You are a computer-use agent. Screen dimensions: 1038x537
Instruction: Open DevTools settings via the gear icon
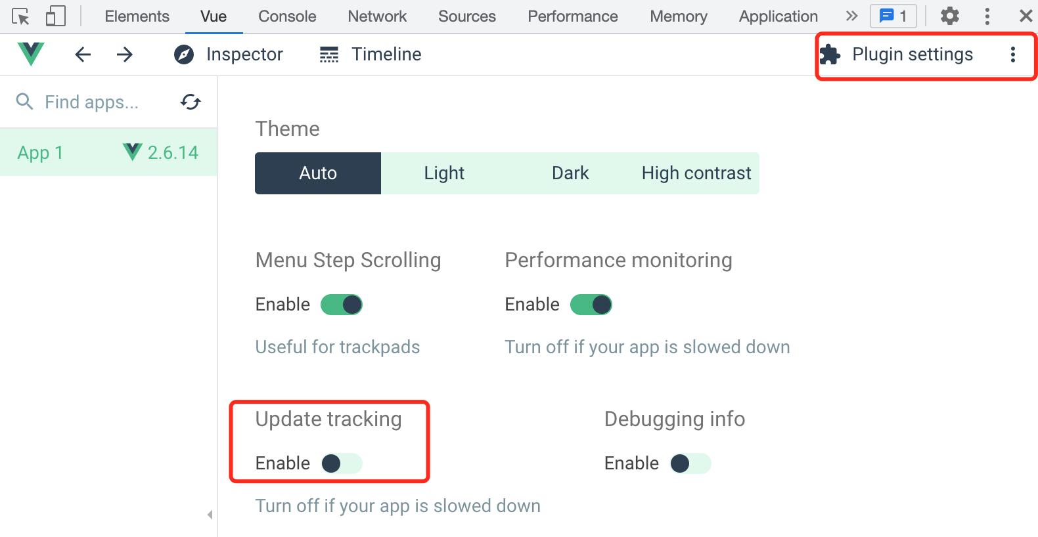tap(950, 16)
